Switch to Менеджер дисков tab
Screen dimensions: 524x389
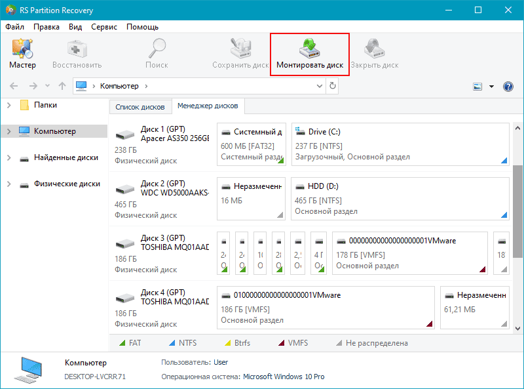tap(208, 106)
